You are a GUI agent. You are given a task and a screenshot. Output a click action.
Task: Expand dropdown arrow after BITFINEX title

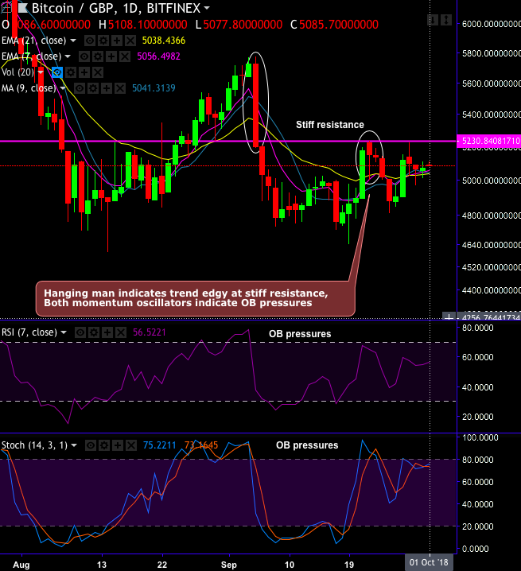[x=207, y=8]
